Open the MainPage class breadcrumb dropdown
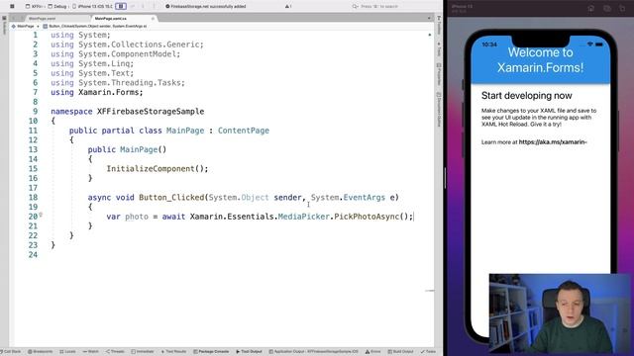The width and height of the screenshot is (634, 356). [x=25, y=27]
